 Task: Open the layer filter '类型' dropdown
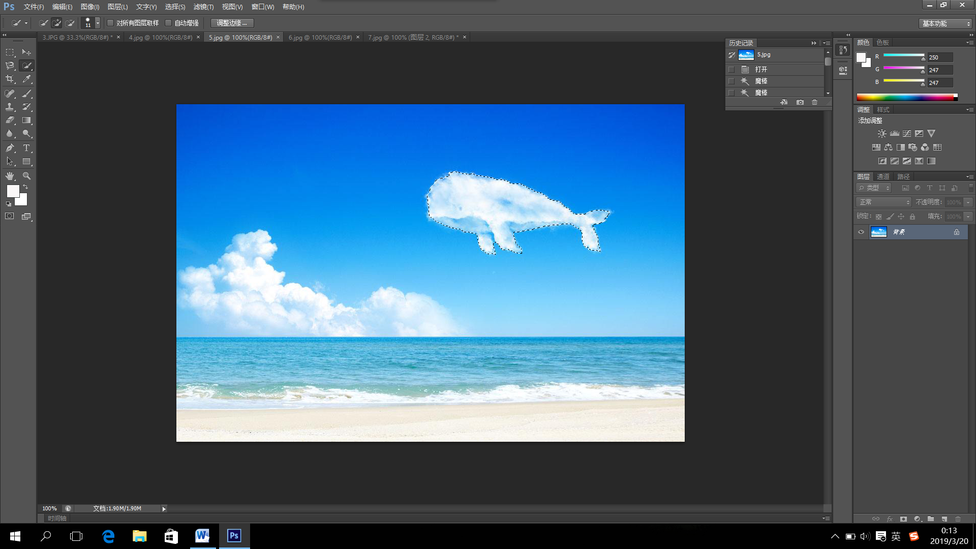click(x=874, y=188)
